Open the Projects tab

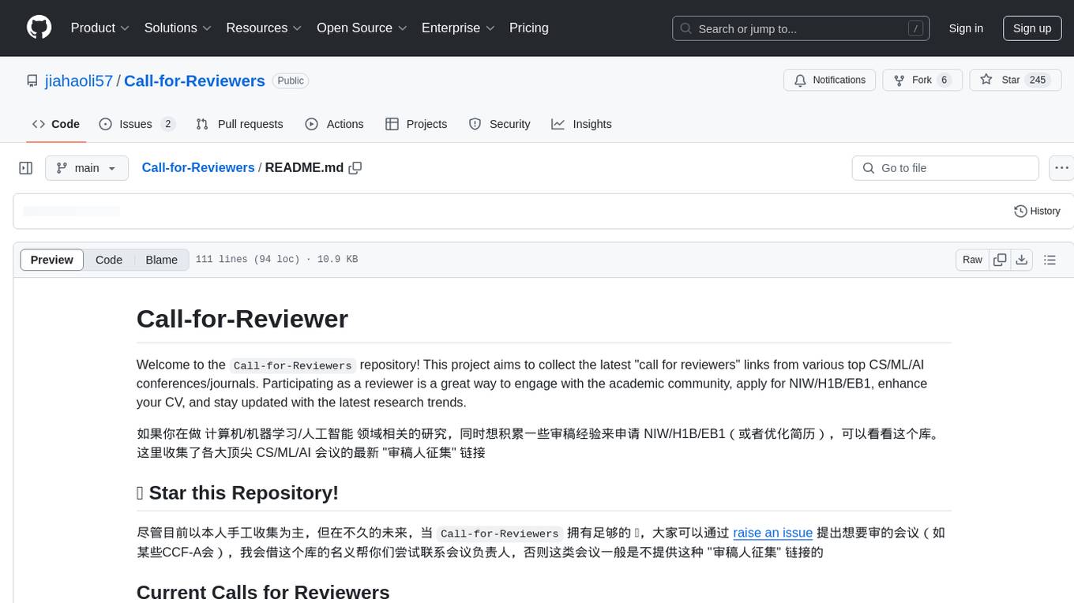(x=416, y=124)
